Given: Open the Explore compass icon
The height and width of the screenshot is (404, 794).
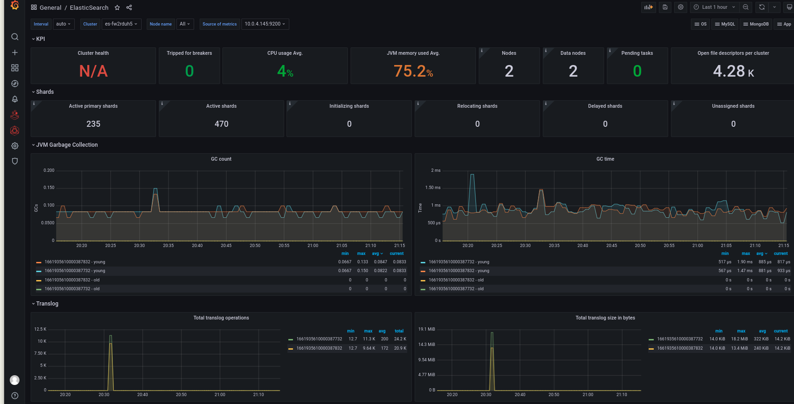Looking at the screenshot, I should point(15,84).
